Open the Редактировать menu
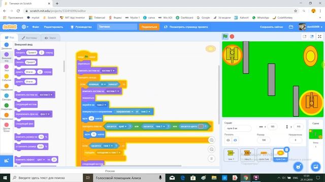The height and width of the screenshot is (182, 325). click(x=53, y=27)
